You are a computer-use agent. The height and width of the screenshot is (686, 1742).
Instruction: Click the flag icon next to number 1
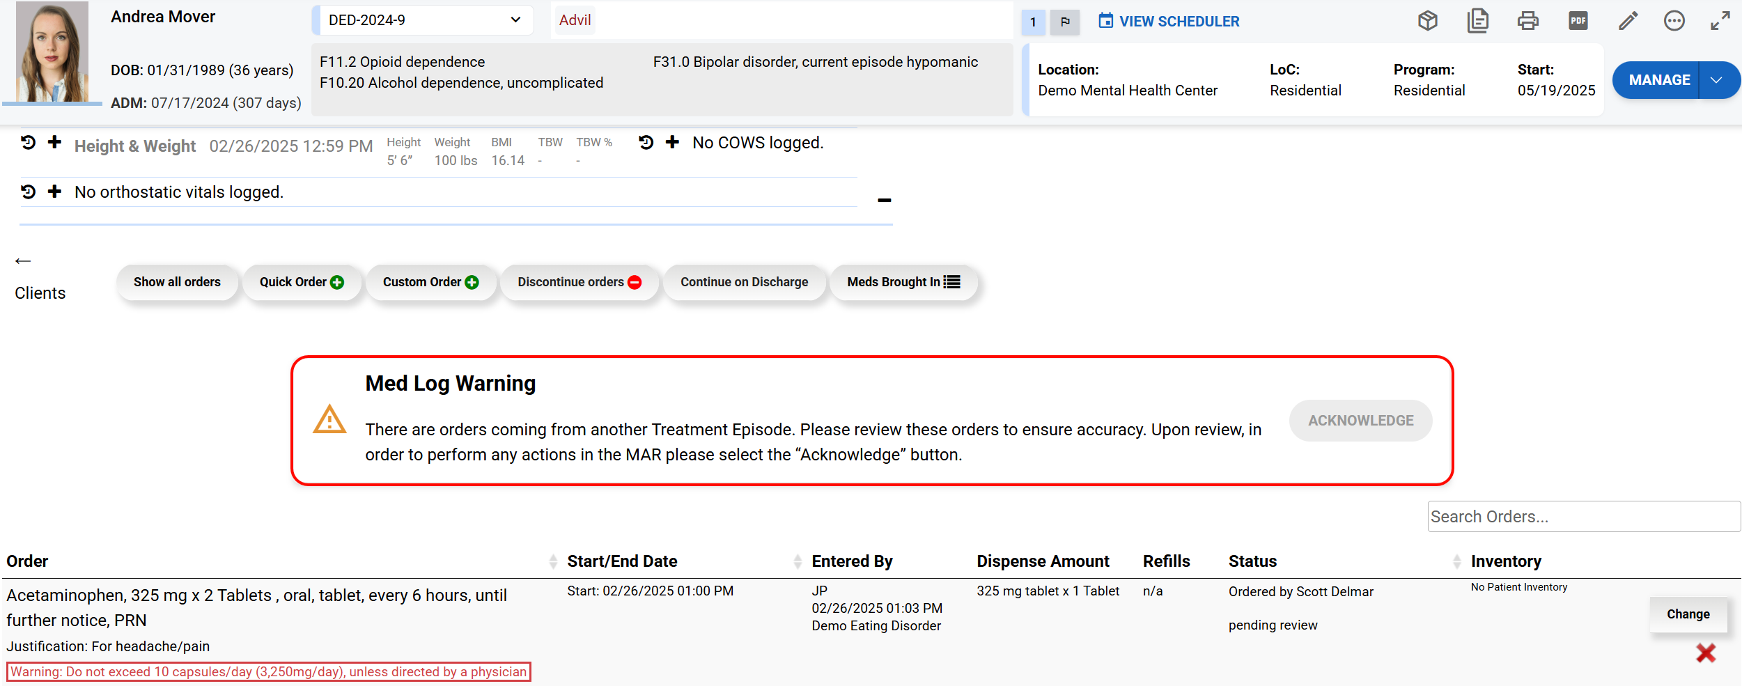pos(1065,22)
